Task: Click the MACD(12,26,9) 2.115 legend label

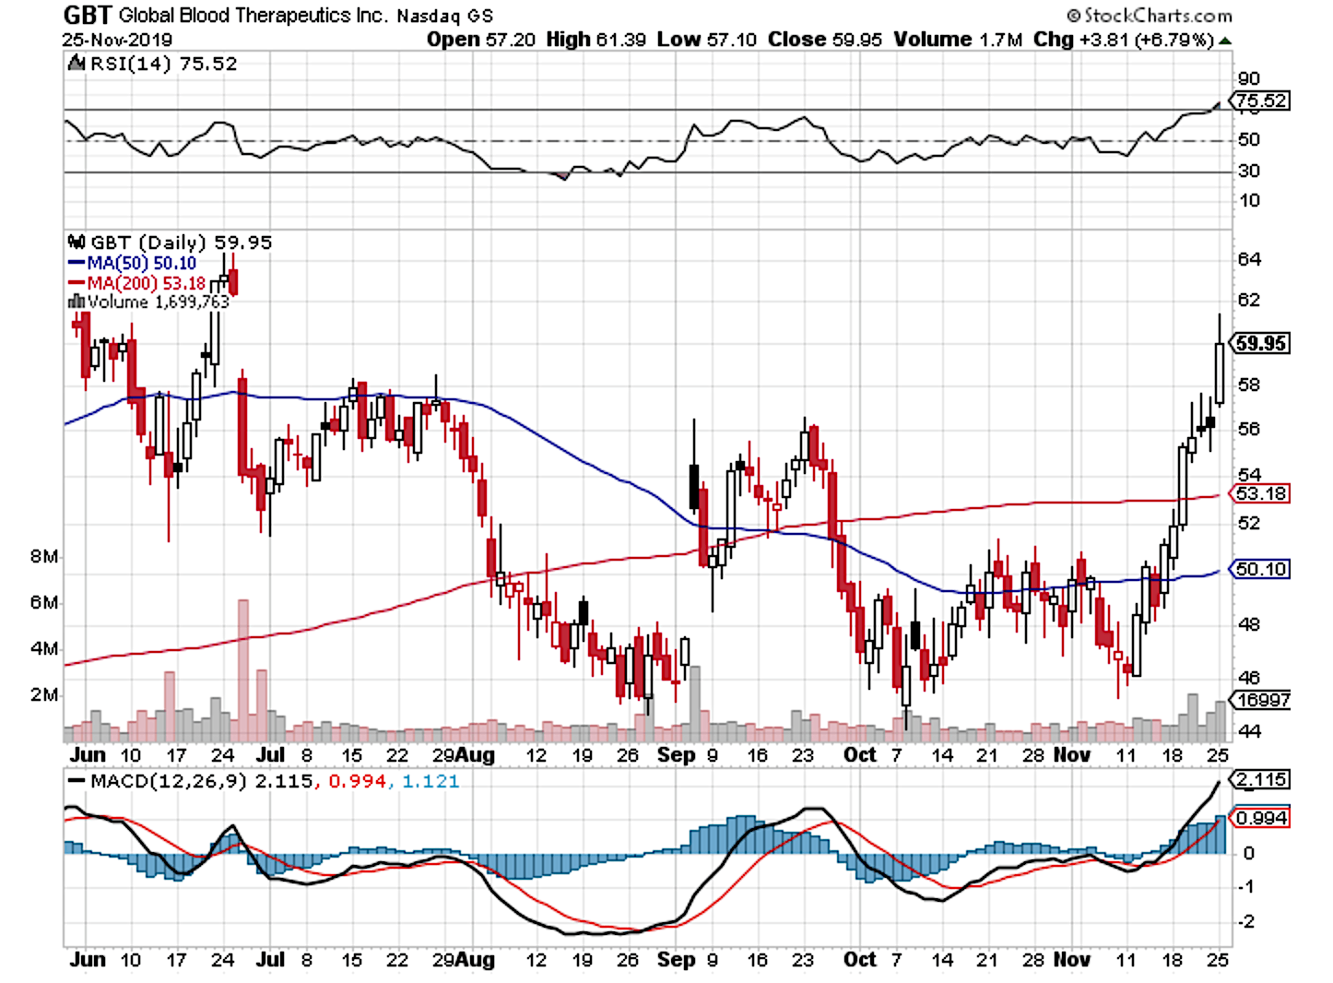Action: (201, 781)
